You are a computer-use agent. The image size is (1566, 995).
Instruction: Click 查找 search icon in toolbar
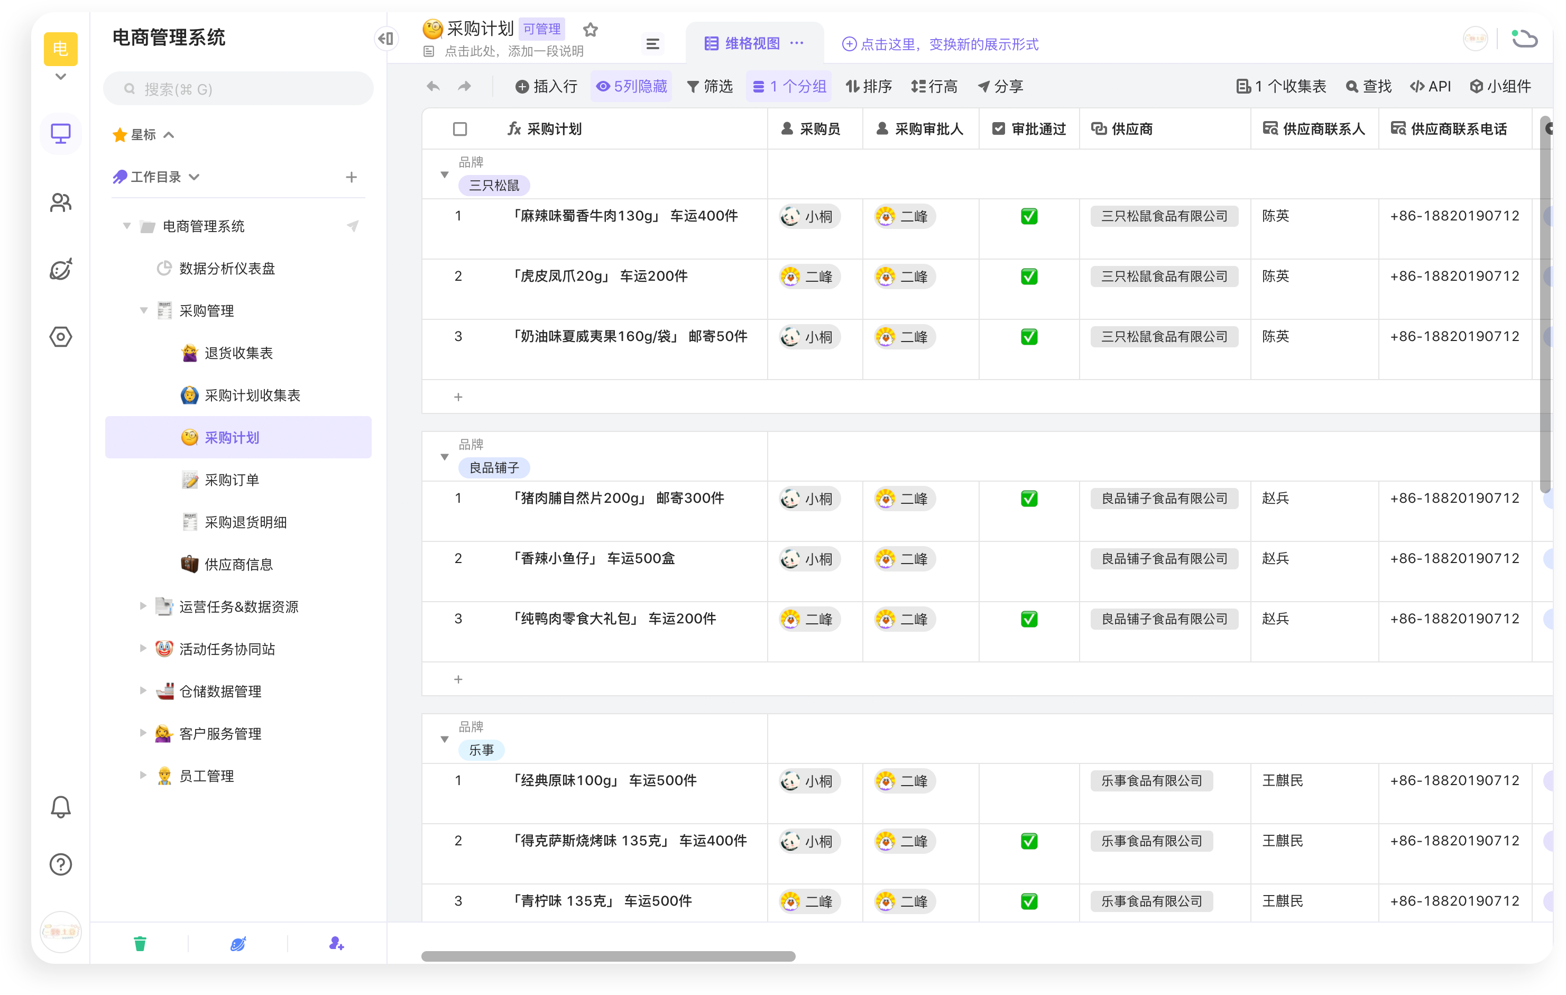(1368, 86)
